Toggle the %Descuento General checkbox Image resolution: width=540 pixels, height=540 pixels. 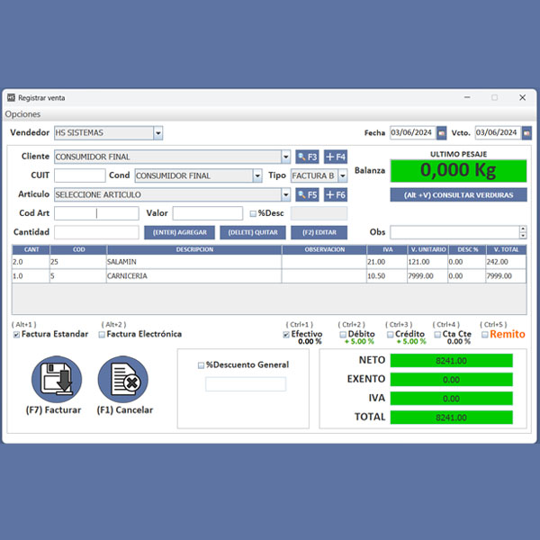(x=201, y=365)
